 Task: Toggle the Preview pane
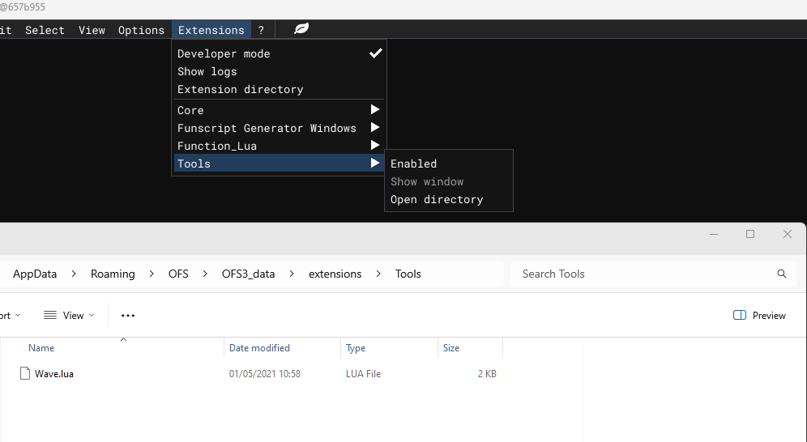[759, 316]
